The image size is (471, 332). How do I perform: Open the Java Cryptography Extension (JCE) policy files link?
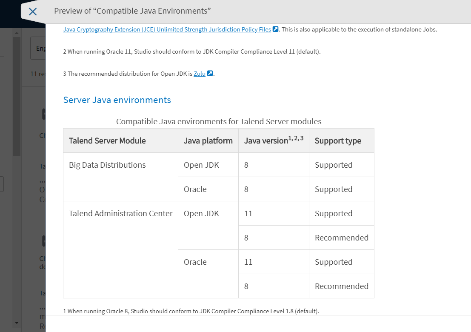click(166, 29)
